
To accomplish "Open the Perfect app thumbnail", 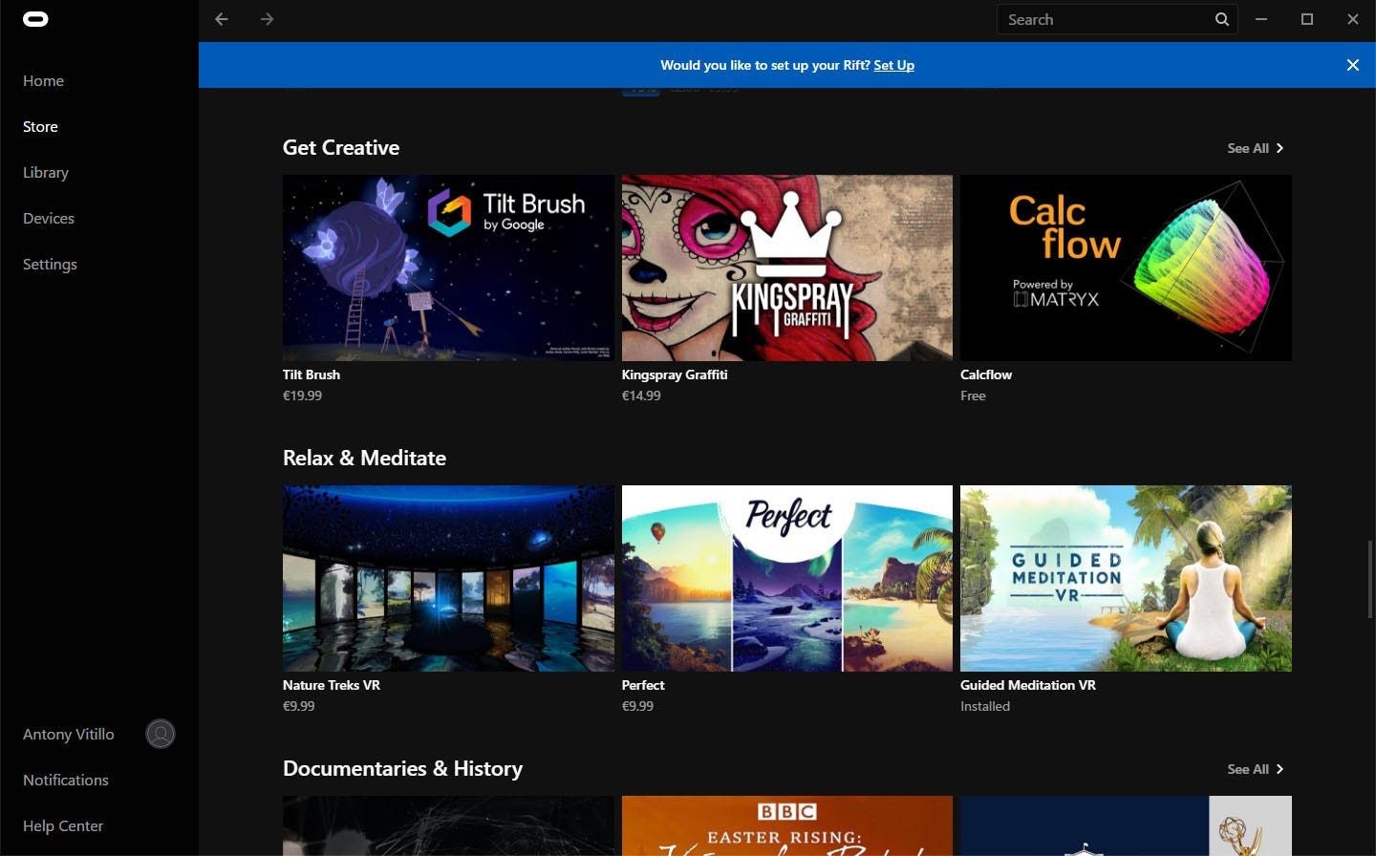I will [x=787, y=578].
